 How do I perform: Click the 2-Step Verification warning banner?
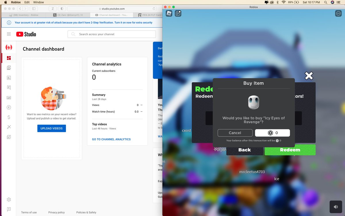click(x=82, y=22)
